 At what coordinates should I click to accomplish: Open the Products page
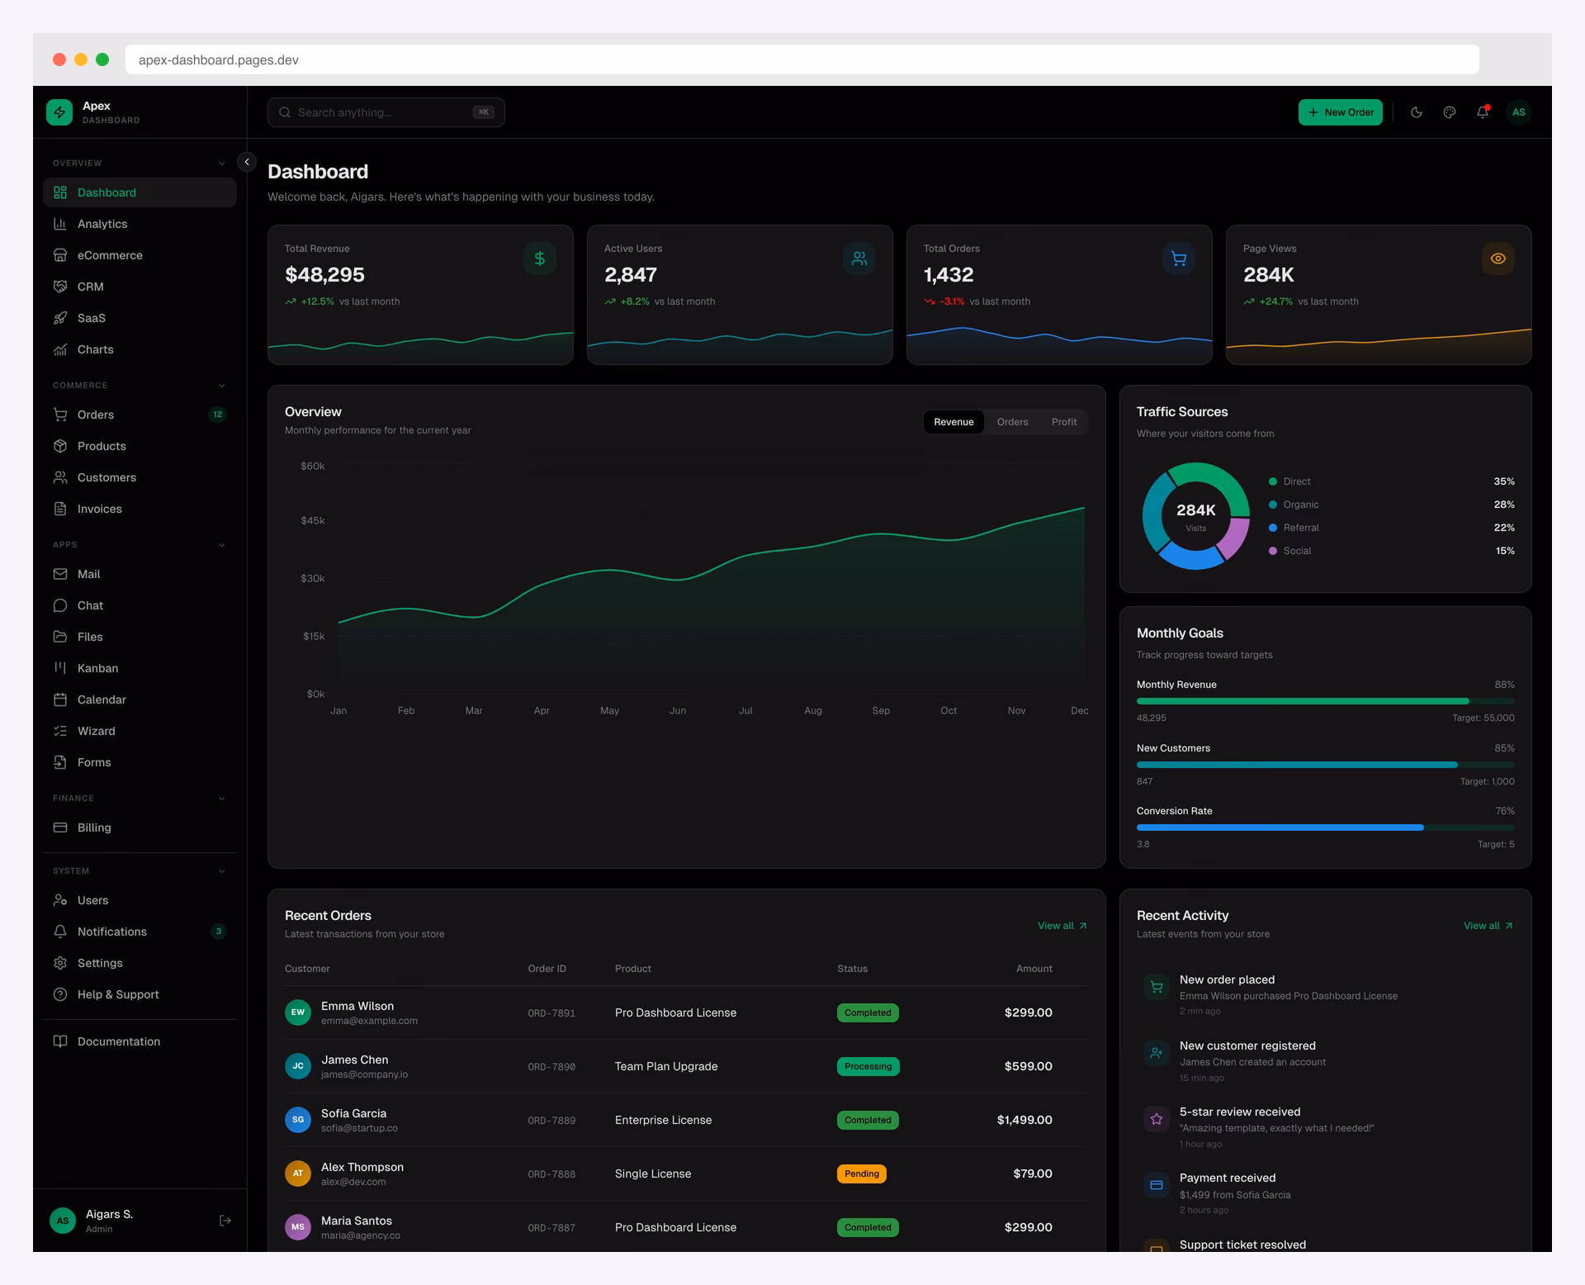pos(140,446)
